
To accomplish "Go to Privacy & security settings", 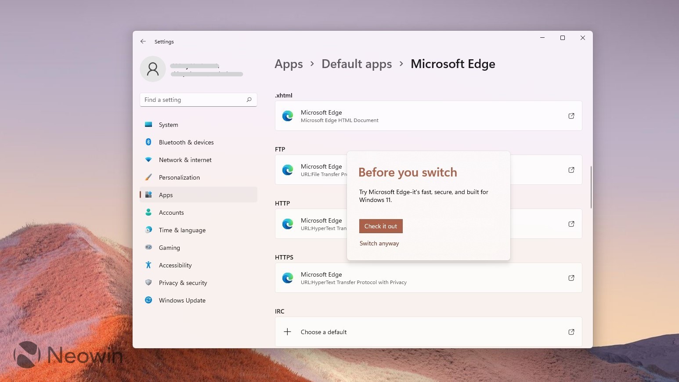I will [199, 283].
